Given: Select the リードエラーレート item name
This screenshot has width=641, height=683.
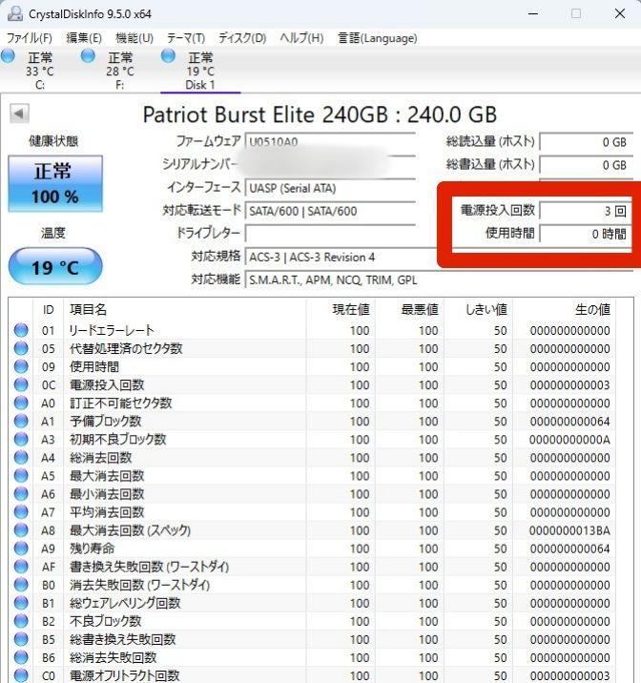Looking at the screenshot, I should (112, 330).
